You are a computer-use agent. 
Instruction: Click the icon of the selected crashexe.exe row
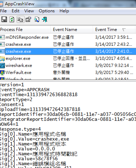coord(2,51)
